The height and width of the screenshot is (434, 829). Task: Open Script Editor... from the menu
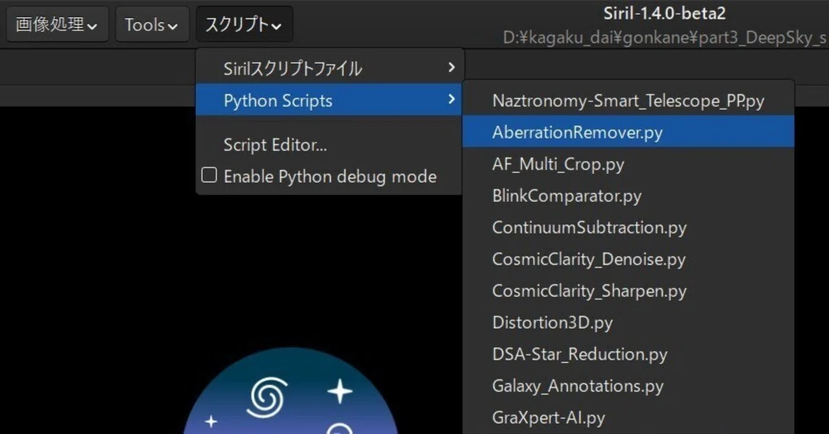coord(330,145)
